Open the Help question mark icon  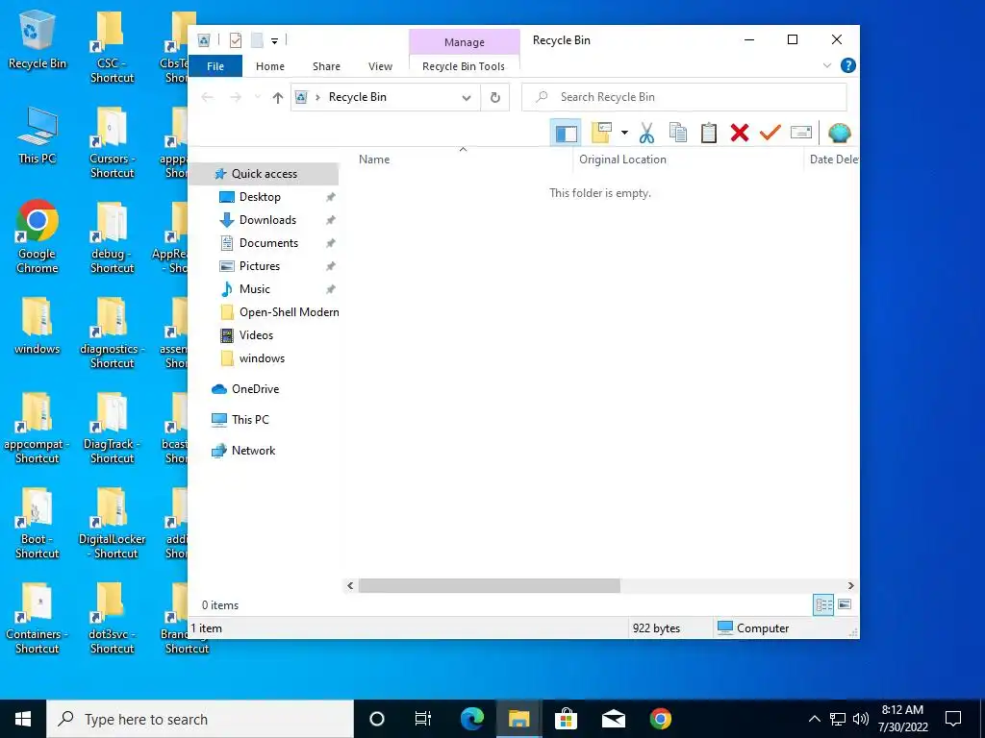(x=847, y=65)
